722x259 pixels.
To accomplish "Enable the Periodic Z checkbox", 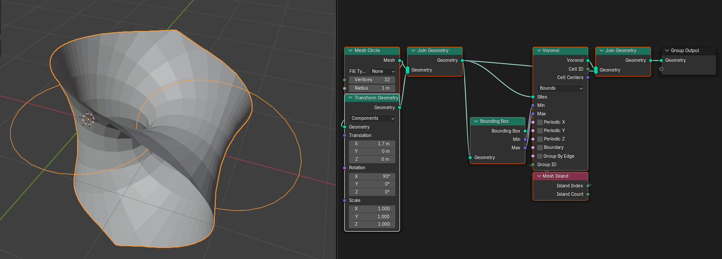I will pyautogui.click(x=540, y=139).
